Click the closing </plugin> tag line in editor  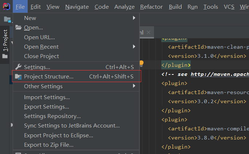(x=176, y=65)
